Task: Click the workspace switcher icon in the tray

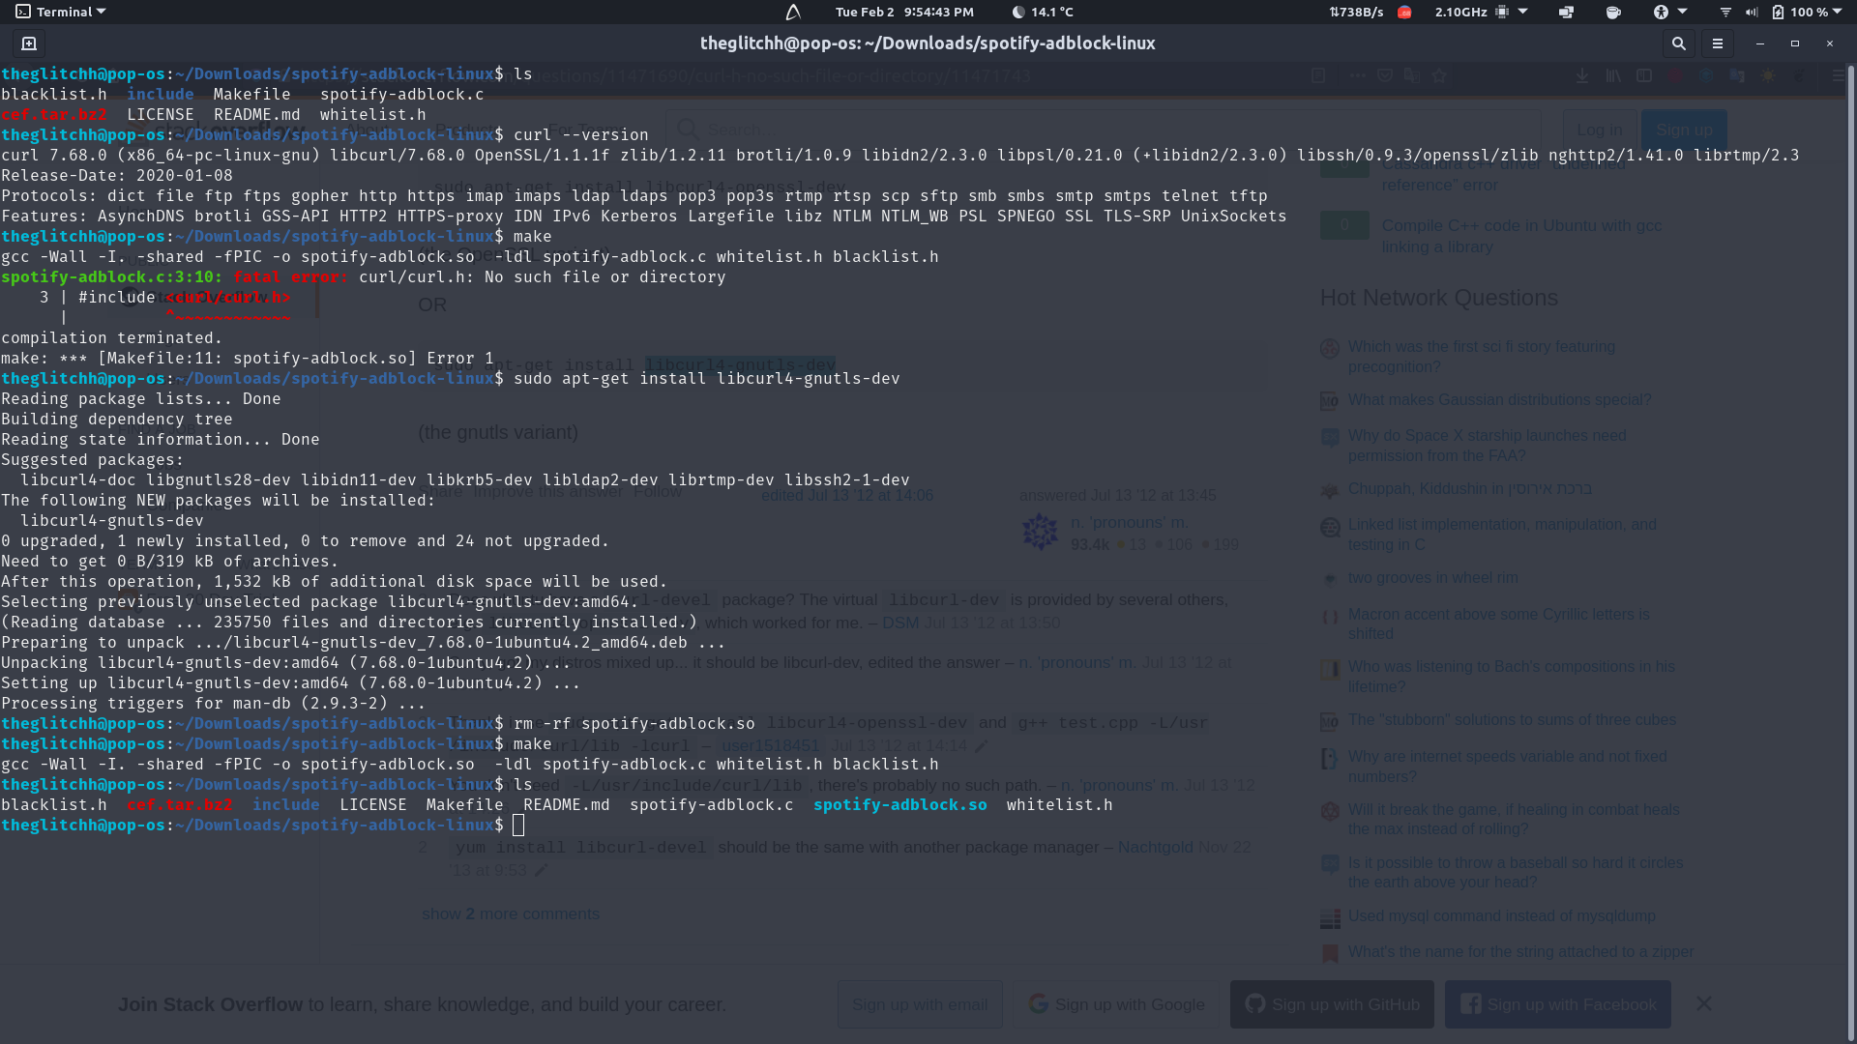Action: tap(1565, 12)
